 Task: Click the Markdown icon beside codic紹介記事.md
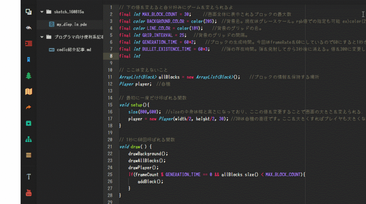[51, 50]
